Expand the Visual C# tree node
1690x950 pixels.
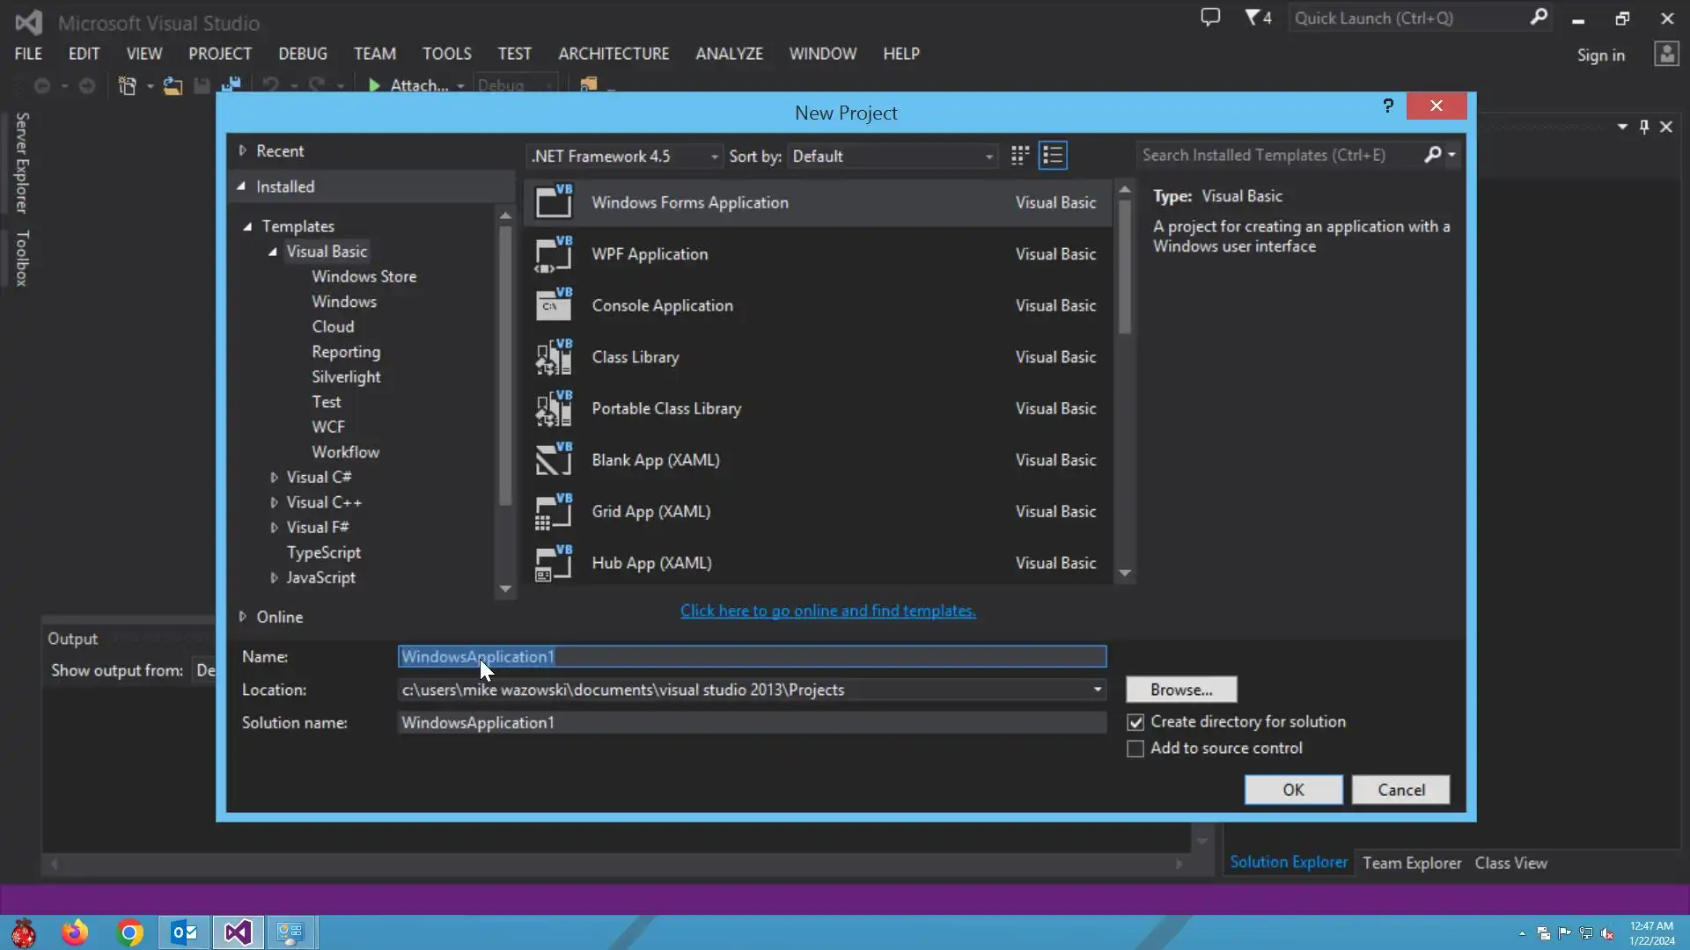point(274,478)
